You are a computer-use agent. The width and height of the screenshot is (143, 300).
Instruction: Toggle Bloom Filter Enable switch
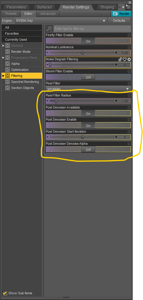point(88,77)
